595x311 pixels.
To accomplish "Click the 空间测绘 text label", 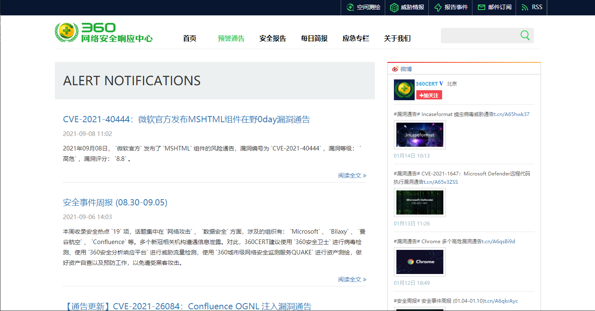I will pos(369,7).
